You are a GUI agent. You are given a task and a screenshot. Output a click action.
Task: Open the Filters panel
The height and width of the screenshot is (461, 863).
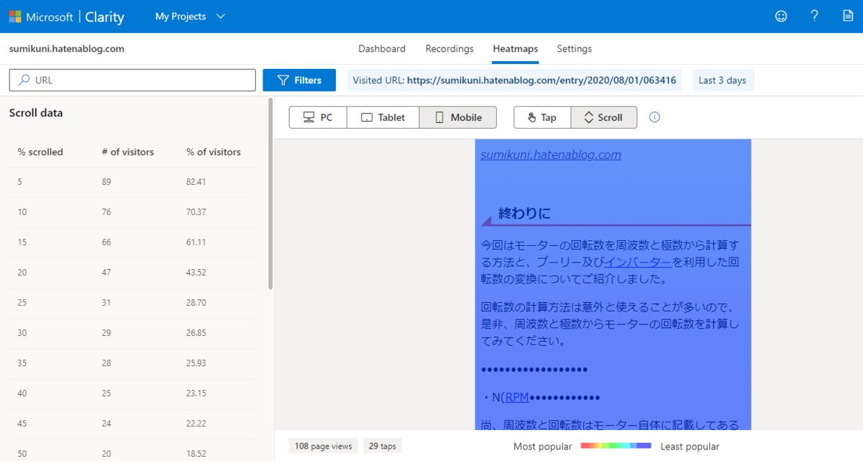coord(299,80)
